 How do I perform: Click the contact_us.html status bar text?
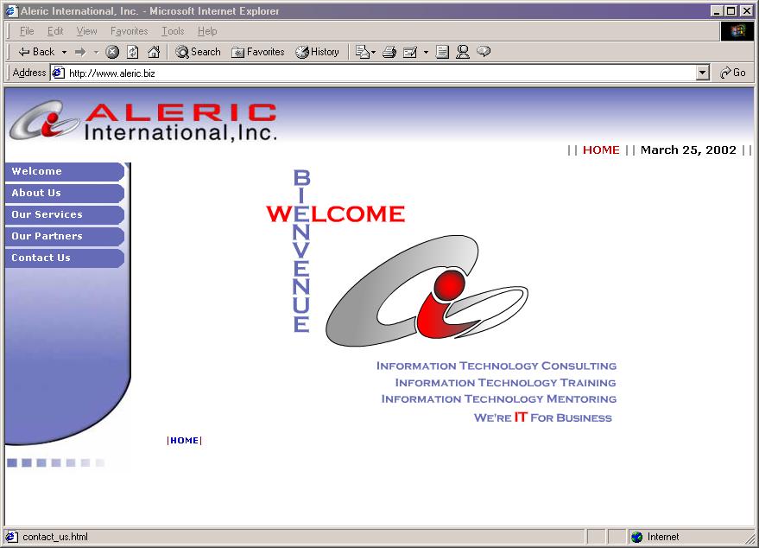click(55, 537)
